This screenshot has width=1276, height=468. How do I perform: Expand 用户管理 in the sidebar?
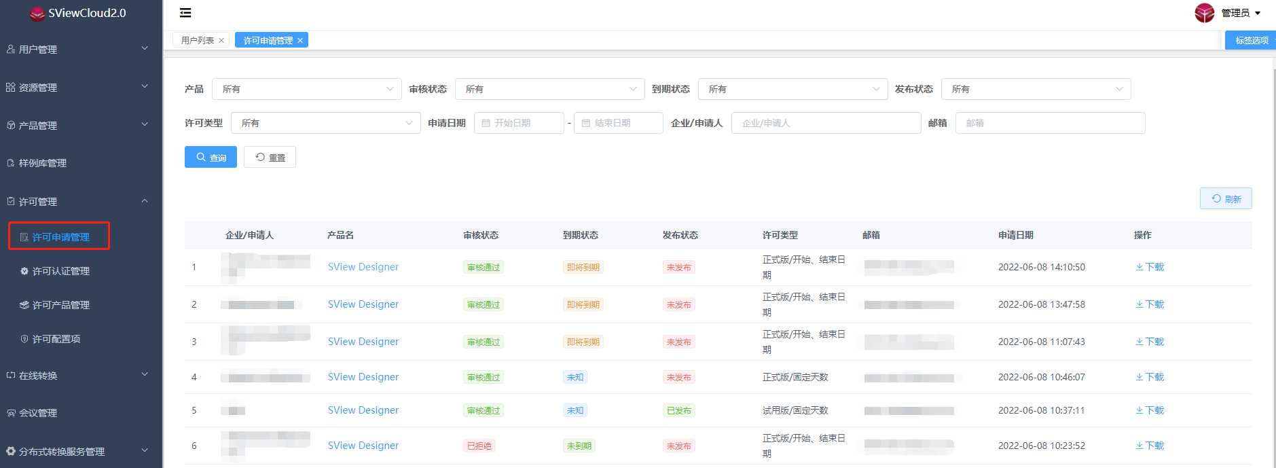tap(81, 49)
